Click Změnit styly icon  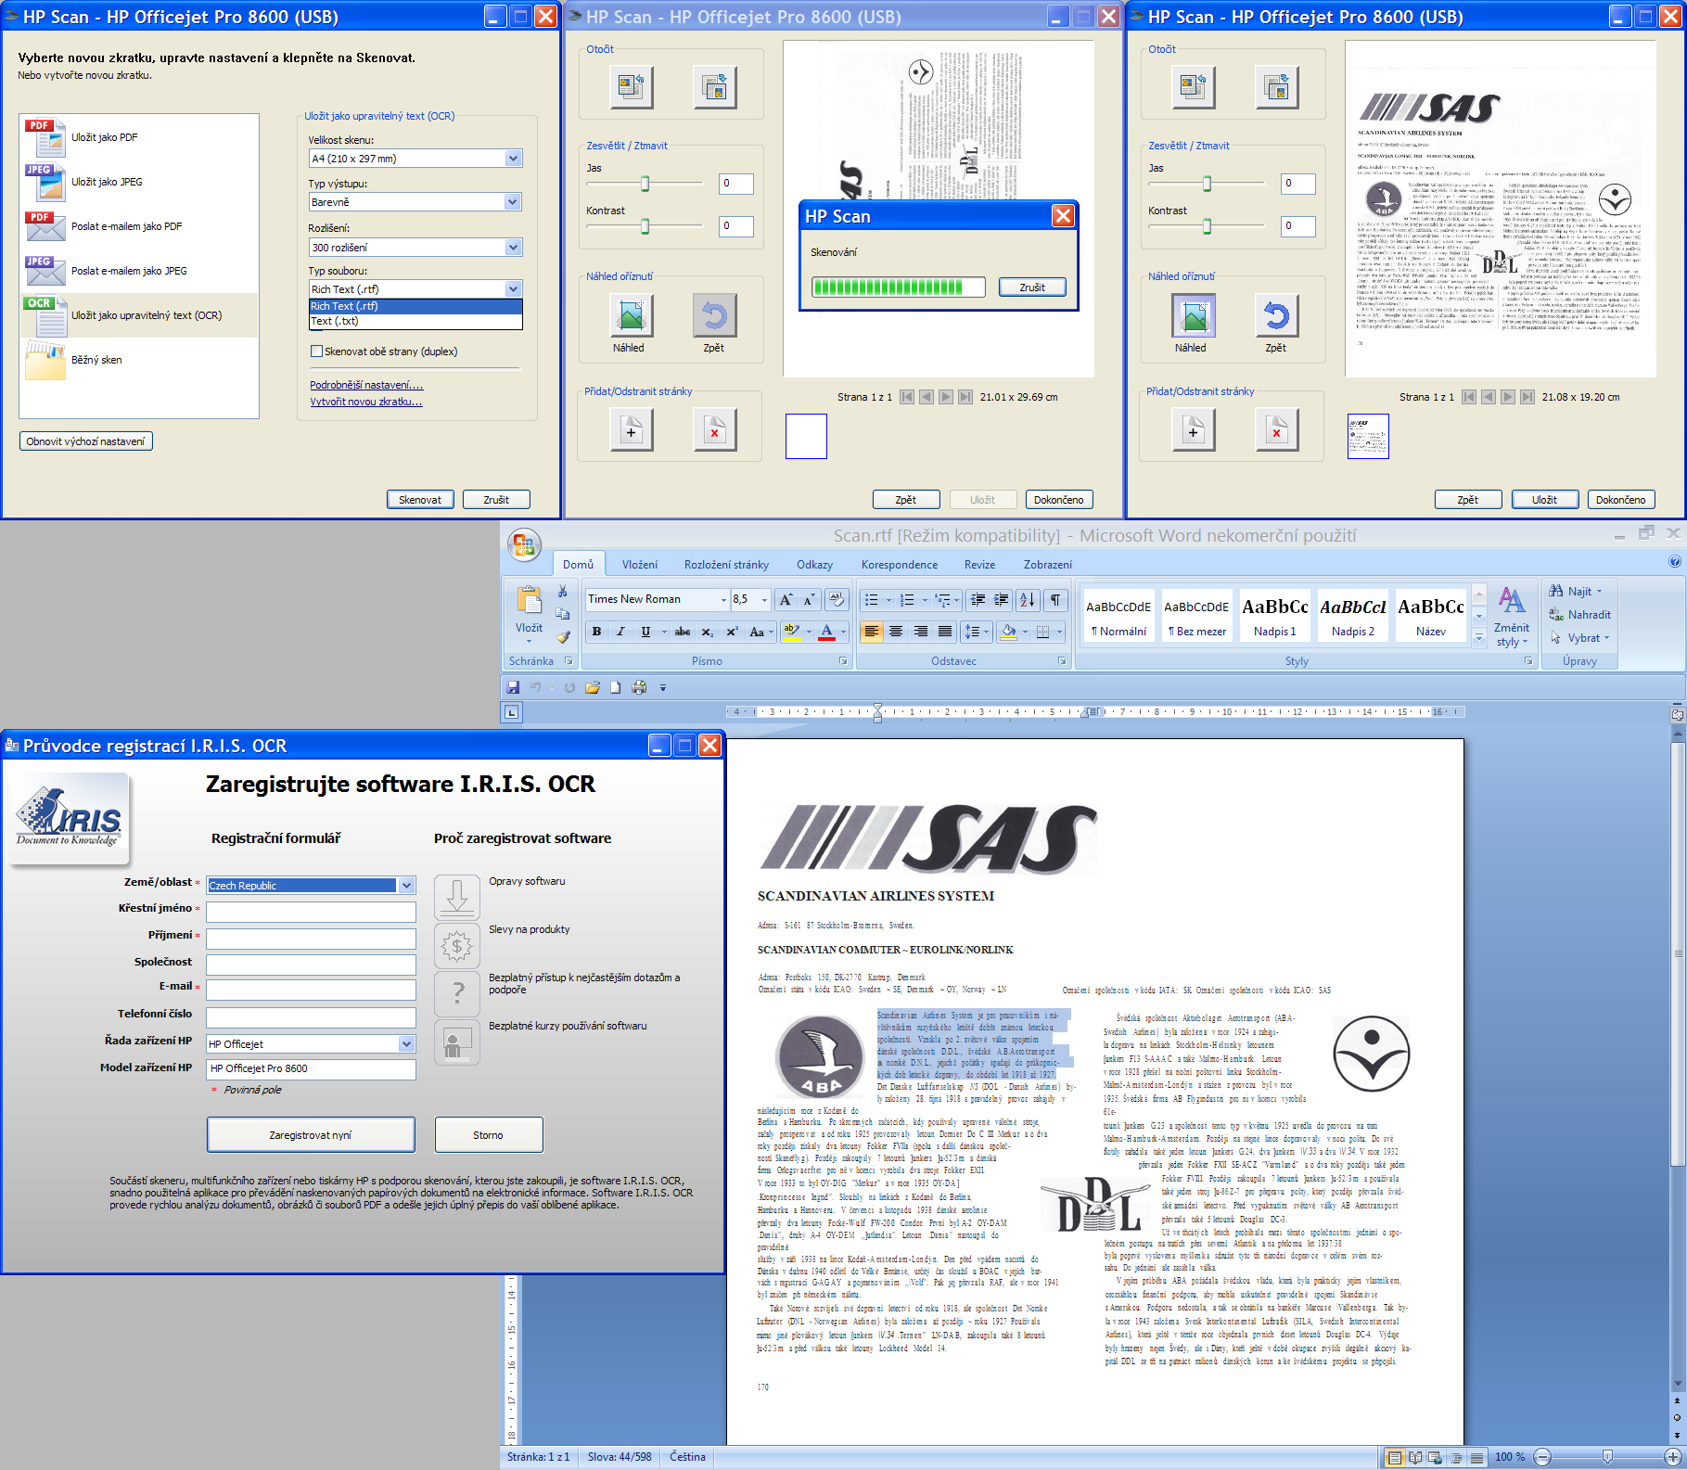tap(1512, 617)
